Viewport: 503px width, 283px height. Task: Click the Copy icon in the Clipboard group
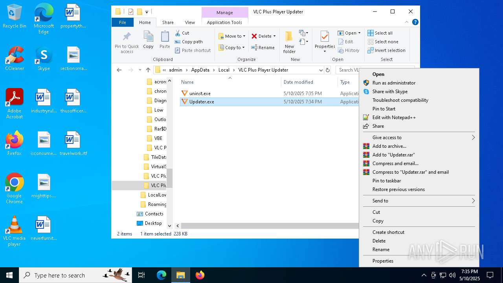[x=148, y=37]
